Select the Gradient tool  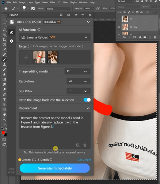[x=4, y=79]
